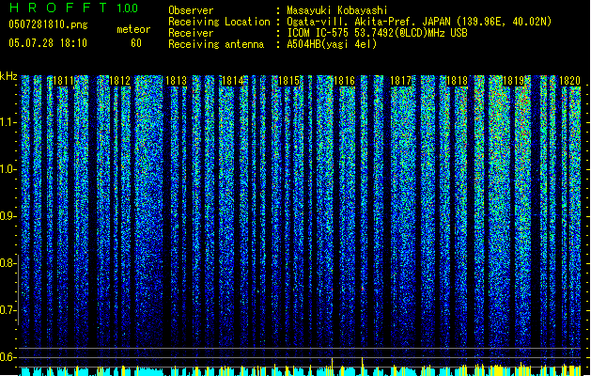Click the 1815 time marker
Image resolution: width=591 pixels, height=376 pixels.
pyautogui.click(x=288, y=81)
